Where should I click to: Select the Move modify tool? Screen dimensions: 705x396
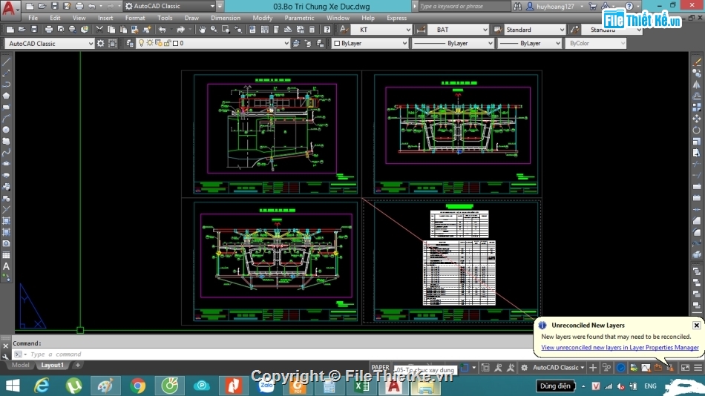[x=696, y=119]
